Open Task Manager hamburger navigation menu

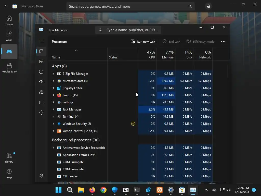pos(41,41)
